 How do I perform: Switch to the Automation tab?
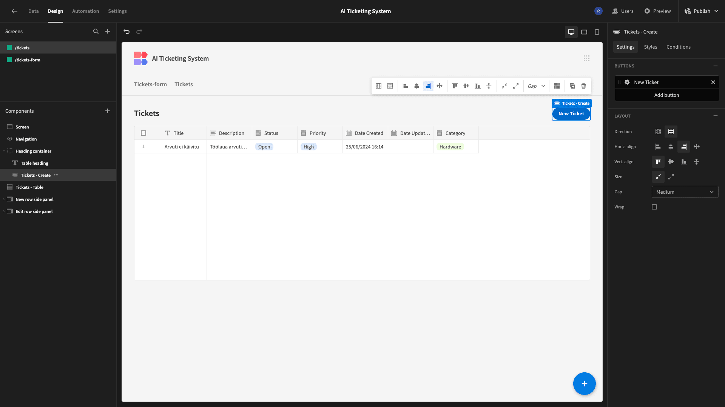pyautogui.click(x=86, y=11)
